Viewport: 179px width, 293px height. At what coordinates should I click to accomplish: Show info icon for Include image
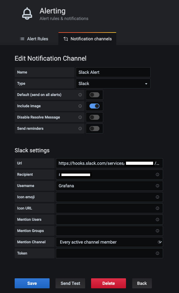80,106
